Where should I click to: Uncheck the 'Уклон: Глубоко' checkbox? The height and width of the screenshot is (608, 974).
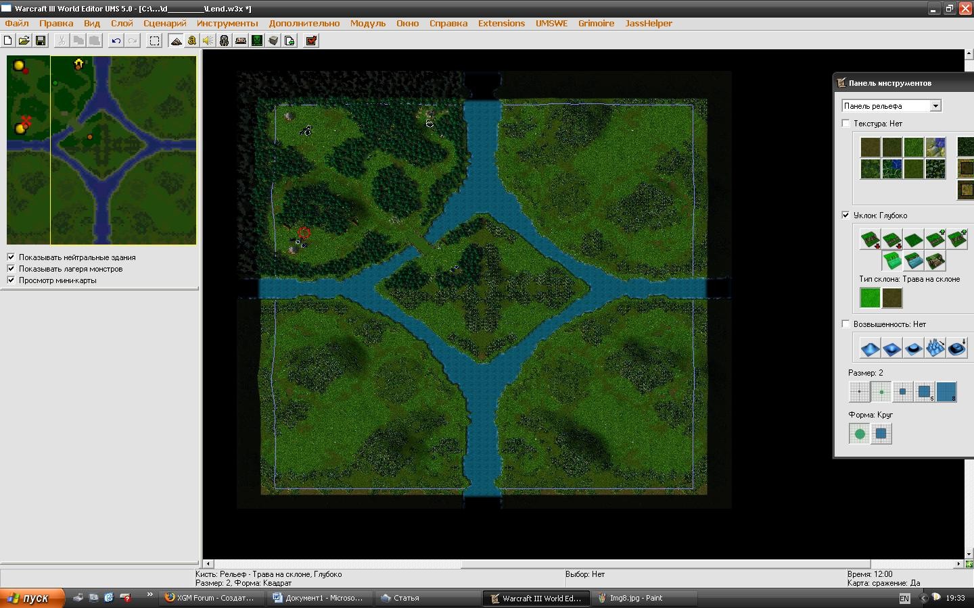845,216
